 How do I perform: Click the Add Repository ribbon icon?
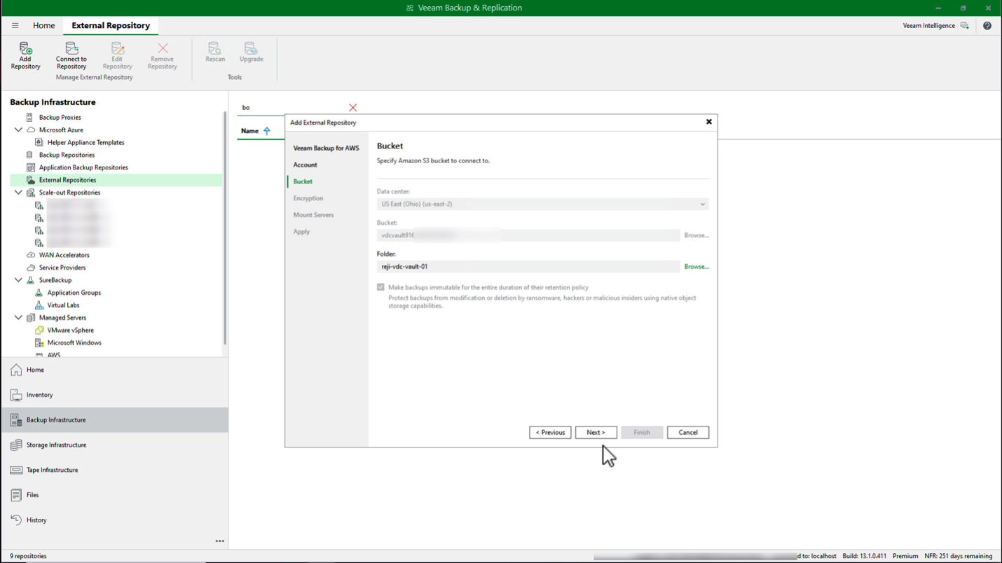point(25,55)
